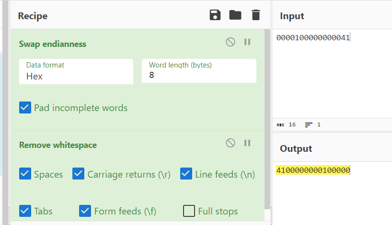Click the Swap endianness operation title
Screen dimensions: 392x225
(x=53, y=44)
